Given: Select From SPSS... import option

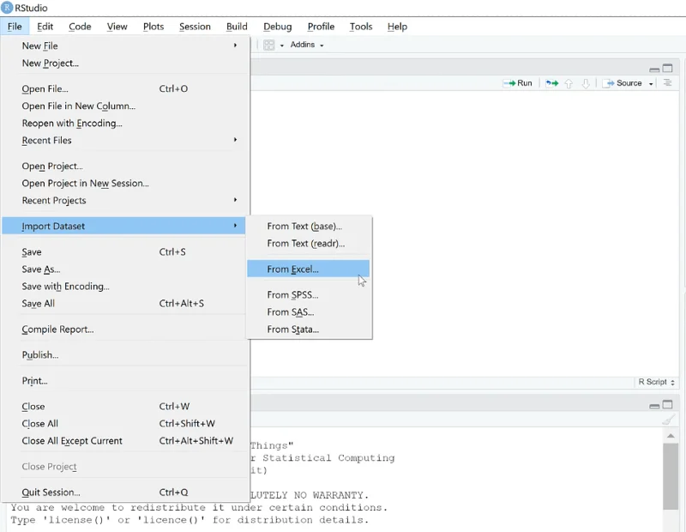Looking at the screenshot, I should point(309,294).
